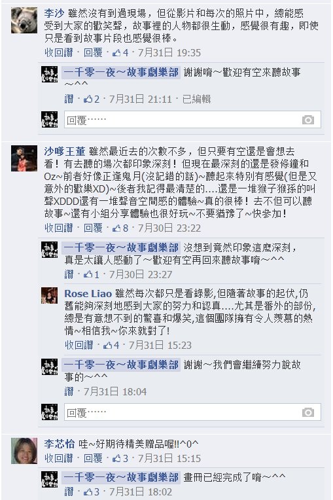Open Rose Liao's profile name link
Screen dimensions: 333x500
(88, 294)
